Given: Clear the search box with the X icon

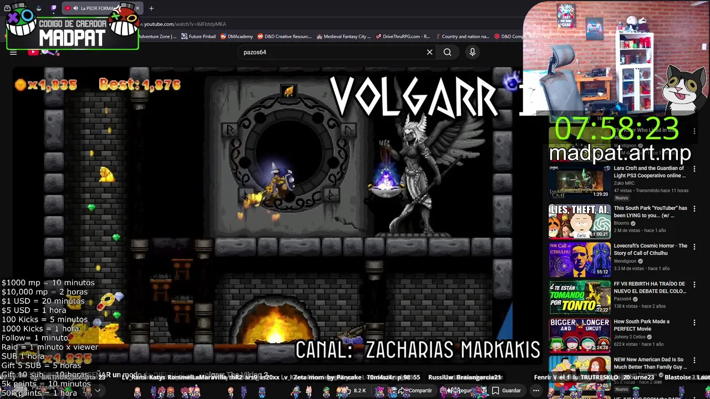Looking at the screenshot, I should pyautogui.click(x=429, y=52).
